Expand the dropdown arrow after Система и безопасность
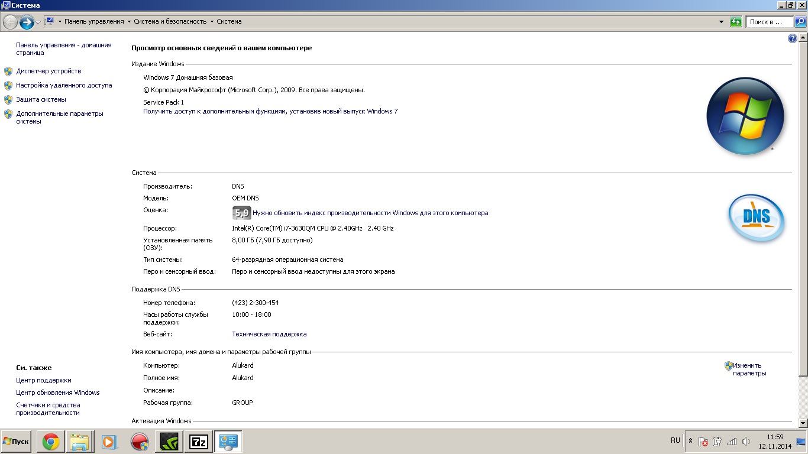Screen dimensions: 808x454 point(212,21)
